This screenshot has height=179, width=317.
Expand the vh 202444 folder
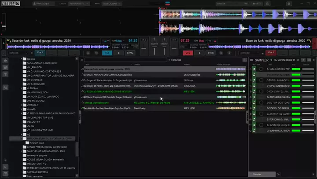click(22, 88)
